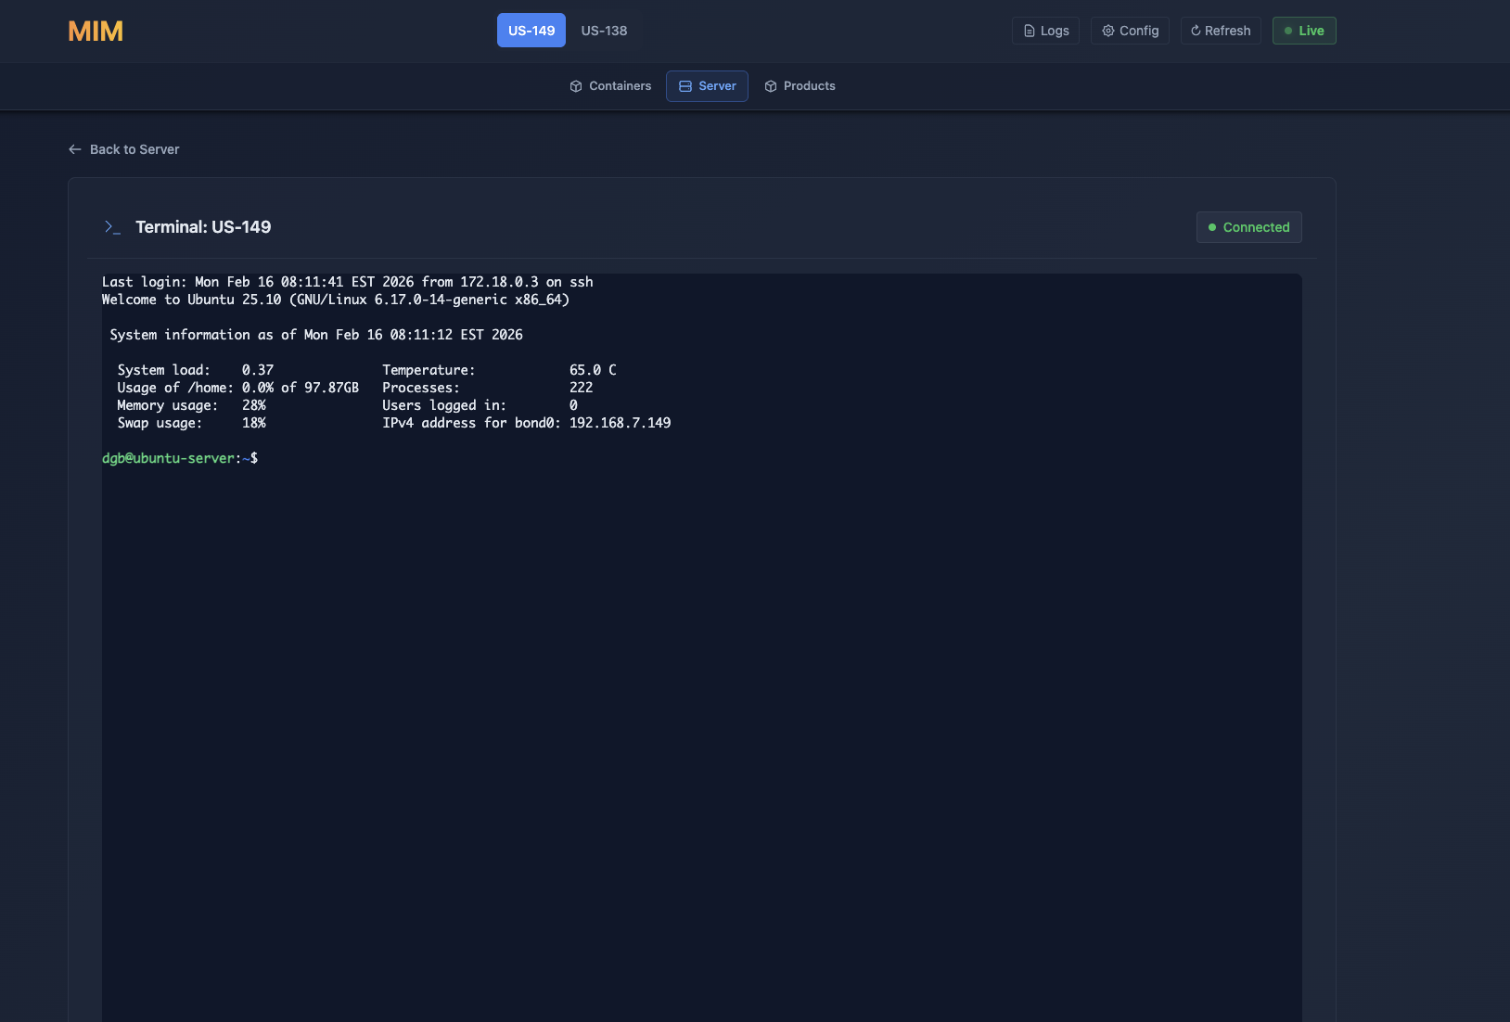Select the US-149 server tab
The width and height of the screenshot is (1510, 1022).
pos(531,30)
